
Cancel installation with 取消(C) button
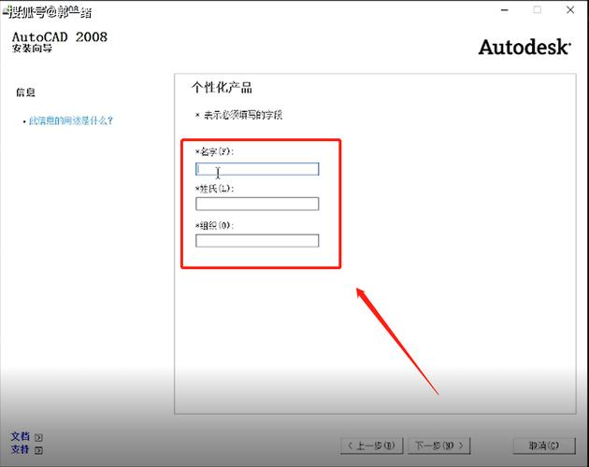click(x=544, y=446)
